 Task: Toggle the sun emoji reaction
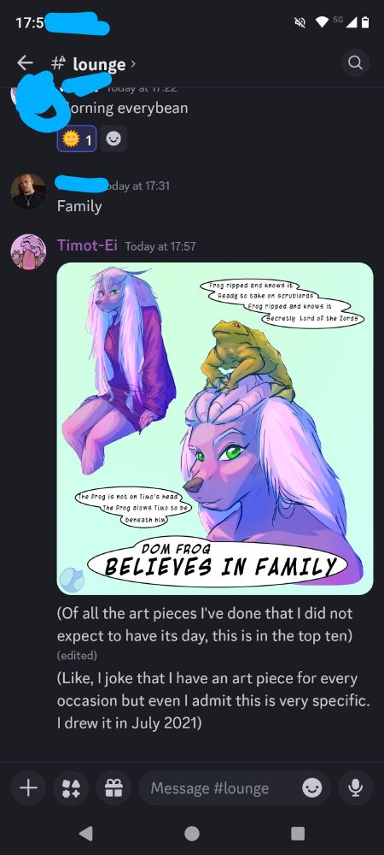tap(77, 139)
